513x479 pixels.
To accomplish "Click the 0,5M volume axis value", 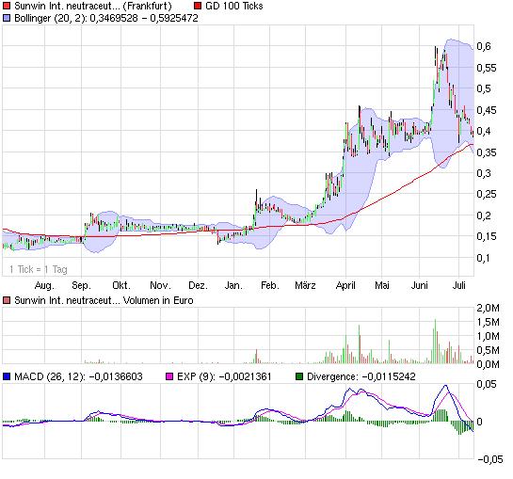I will click(489, 350).
